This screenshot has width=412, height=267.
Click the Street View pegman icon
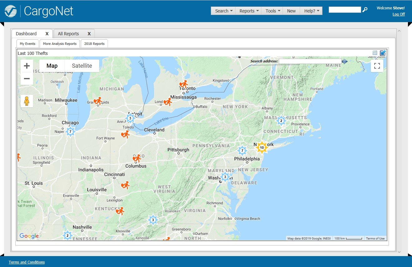(x=27, y=101)
